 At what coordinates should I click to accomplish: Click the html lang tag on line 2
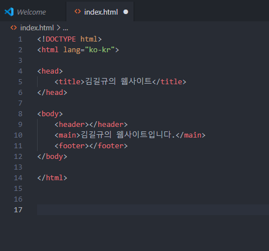point(78,50)
